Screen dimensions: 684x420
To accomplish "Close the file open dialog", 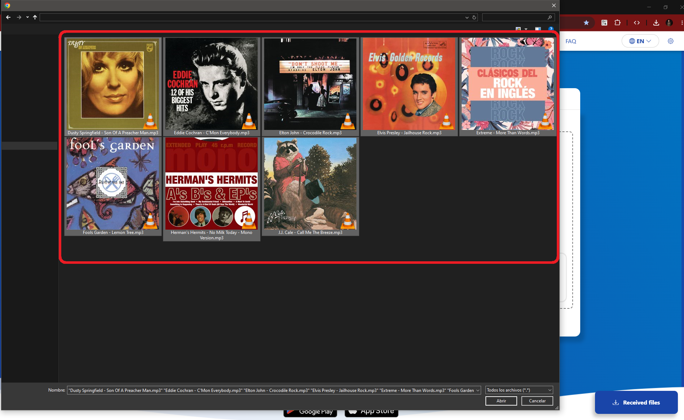I will (x=554, y=5).
